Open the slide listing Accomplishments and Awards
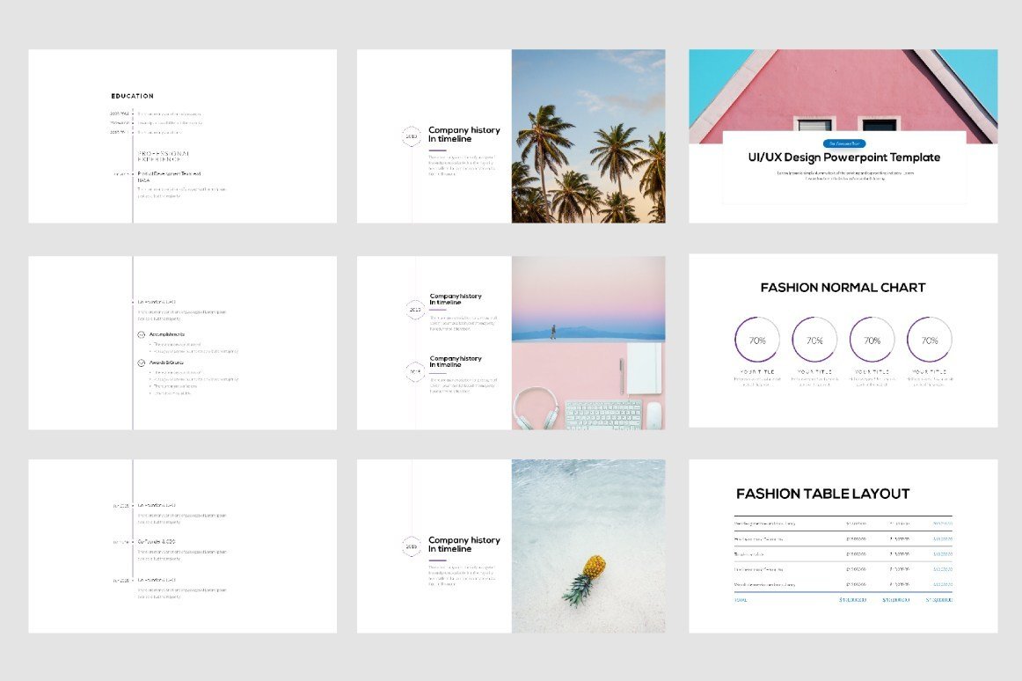 tap(183, 342)
